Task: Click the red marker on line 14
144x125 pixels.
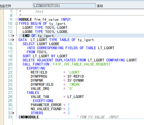Action: pyautogui.click(x=14, y=40)
